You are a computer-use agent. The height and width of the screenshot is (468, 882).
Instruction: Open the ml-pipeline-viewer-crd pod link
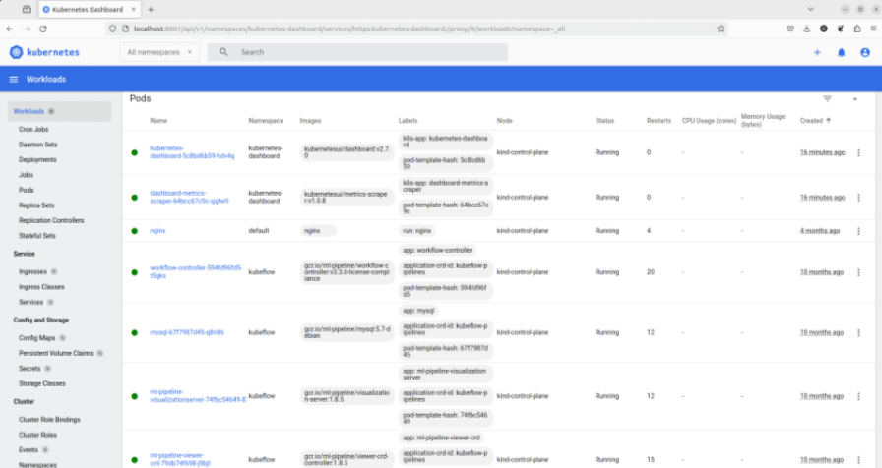click(x=180, y=459)
